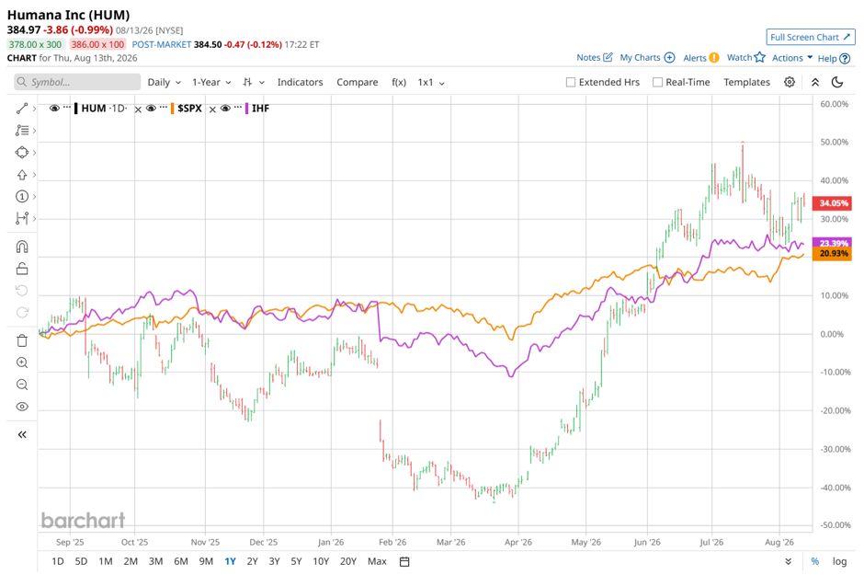Click the Full Screen Chart button
864x575 pixels.
coord(811,37)
